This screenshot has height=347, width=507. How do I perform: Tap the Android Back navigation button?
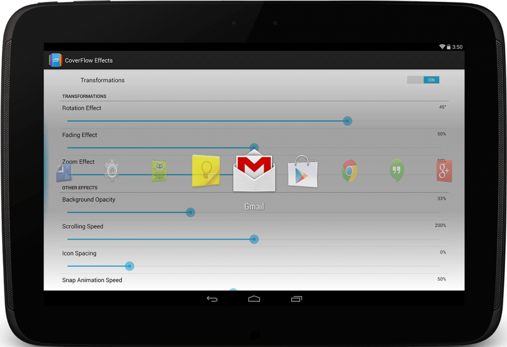(x=212, y=299)
